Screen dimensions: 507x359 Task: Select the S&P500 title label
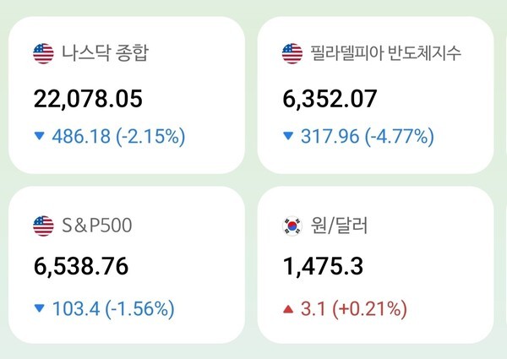click(x=96, y=226)
